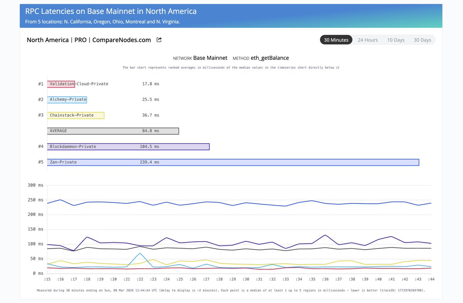
Task: Click the Blockdaemon-Private bar
Action: coord(128,147)
